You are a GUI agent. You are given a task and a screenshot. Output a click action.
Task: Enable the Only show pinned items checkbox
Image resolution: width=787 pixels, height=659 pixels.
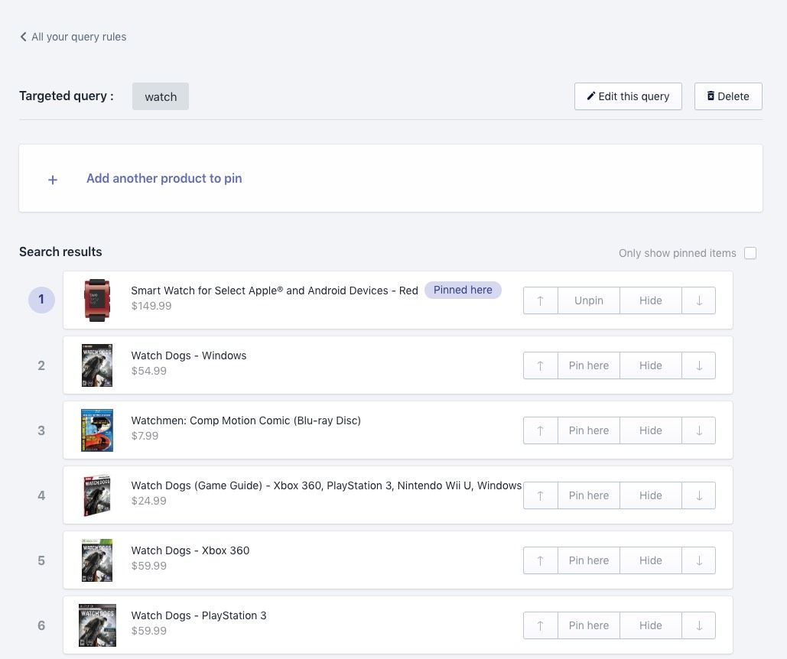(750, 253)
